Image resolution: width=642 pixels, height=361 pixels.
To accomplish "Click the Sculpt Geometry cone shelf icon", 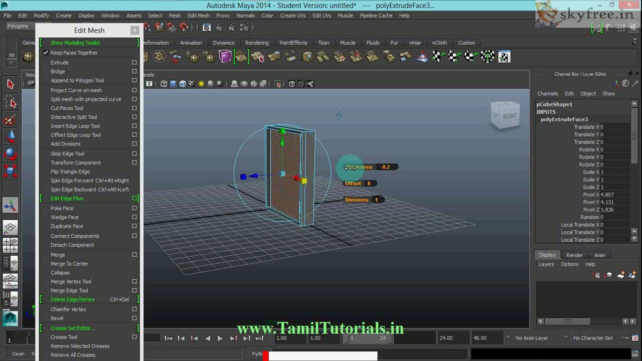I will pyautogui.click(x=422, y=57).
